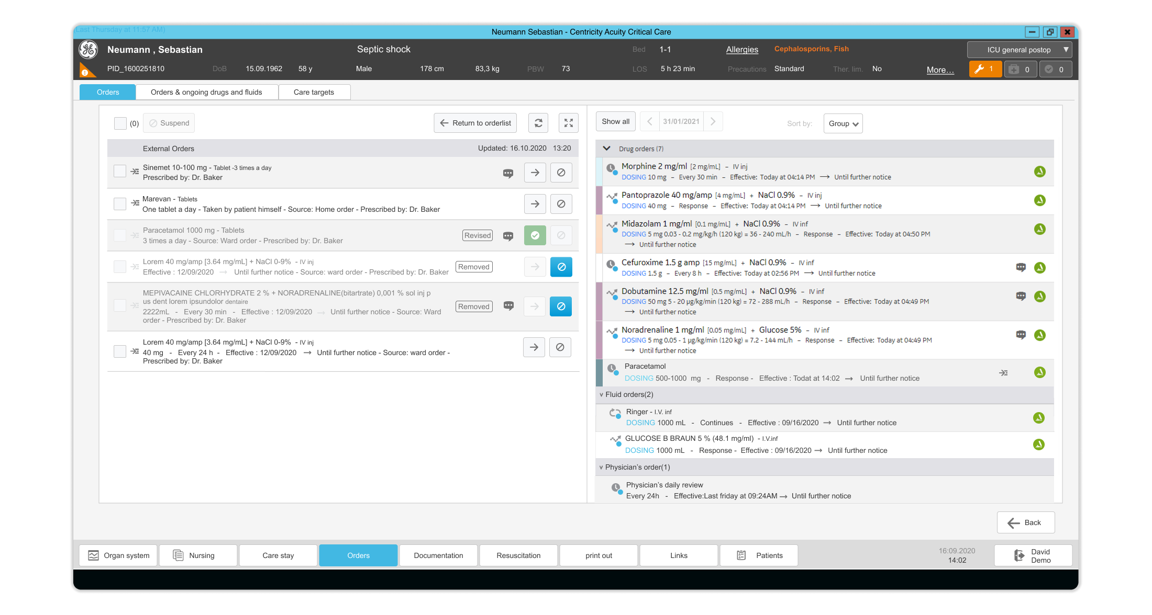This screenshot has height=615, width=1152.
Task: Click GE logo in patient header
Action: coord(88,50)
